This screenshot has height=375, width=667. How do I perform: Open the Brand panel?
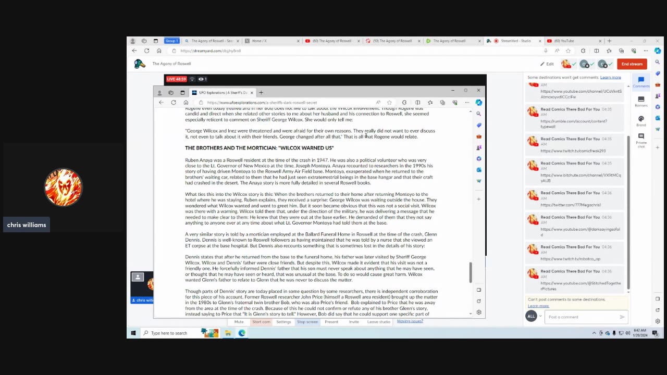(641, 121)
